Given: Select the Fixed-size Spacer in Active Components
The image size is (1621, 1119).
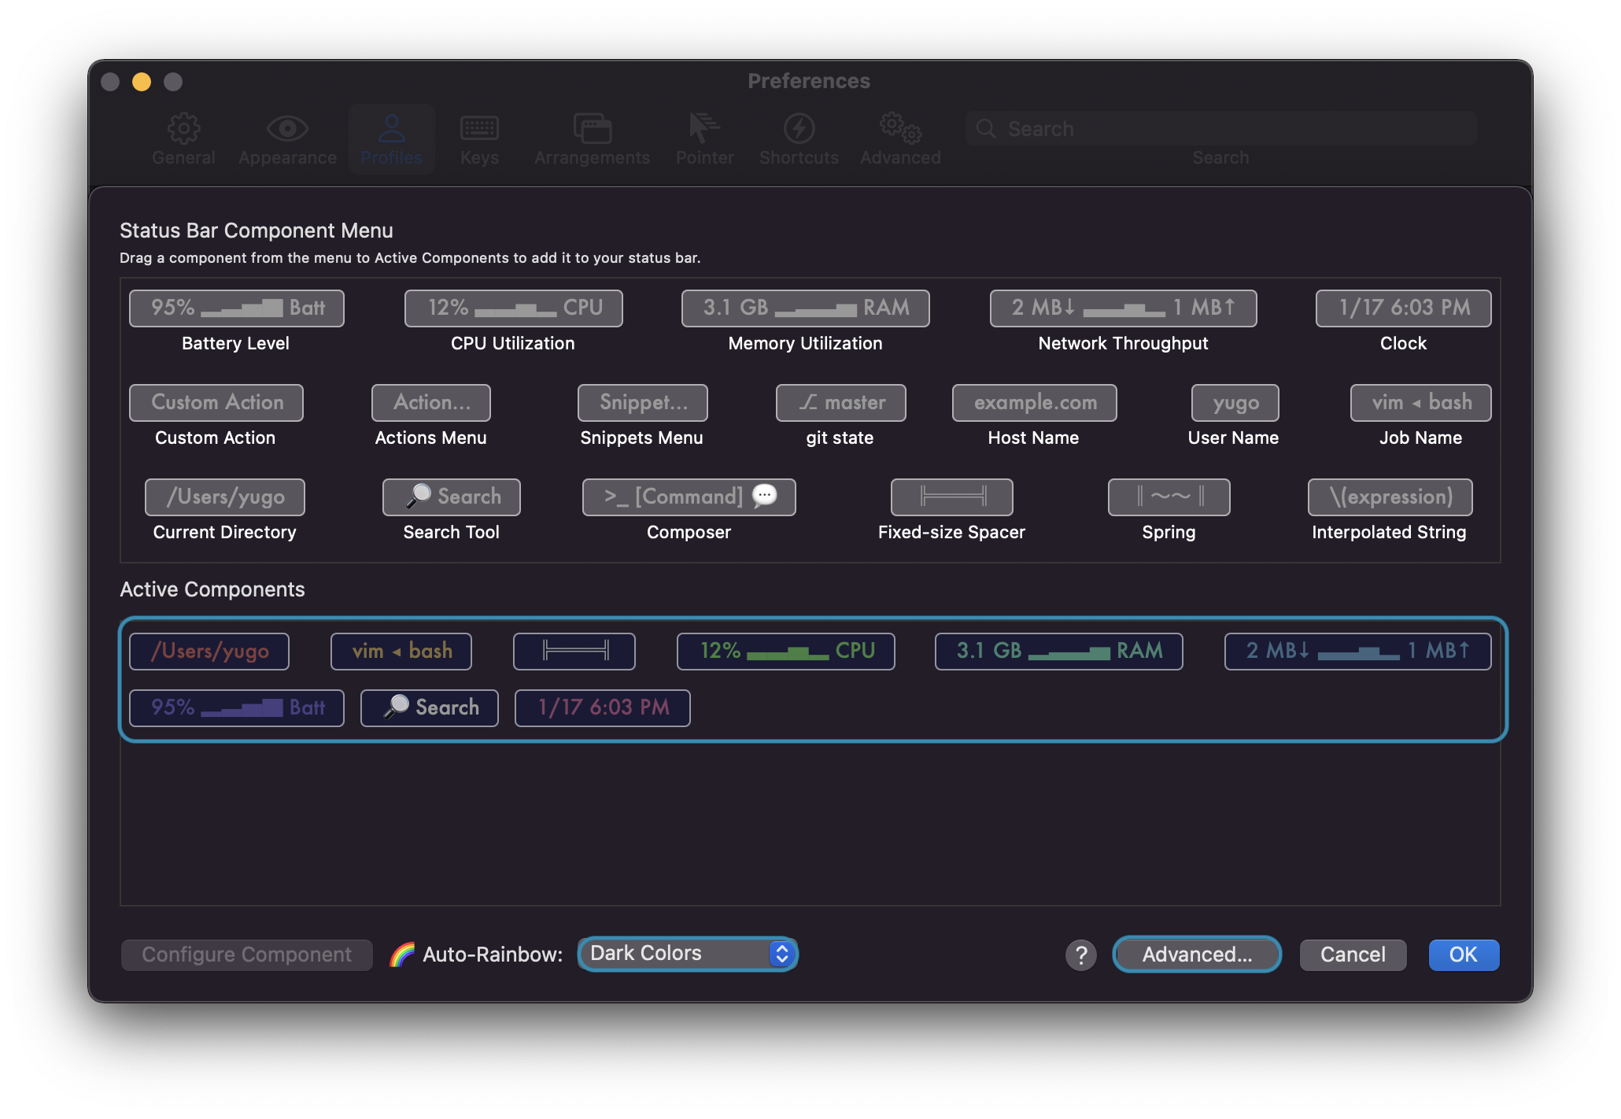Looking at the screenshot, I should pos(574,651).
